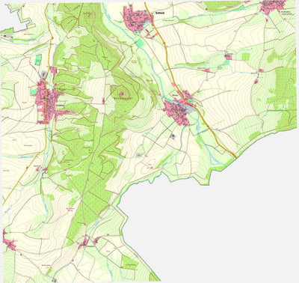Click the teal rectangle near the northern town

(140, 43)
